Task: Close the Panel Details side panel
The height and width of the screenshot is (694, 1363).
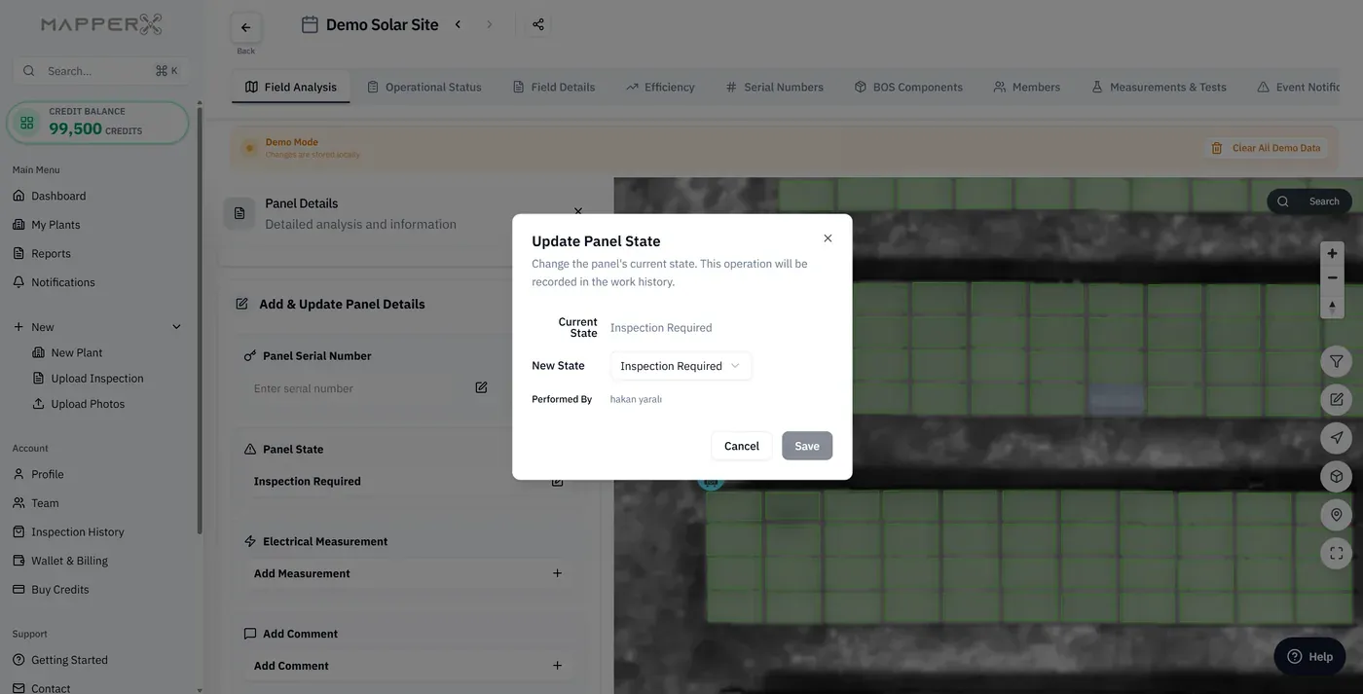Action: click(x=578, y=211)
